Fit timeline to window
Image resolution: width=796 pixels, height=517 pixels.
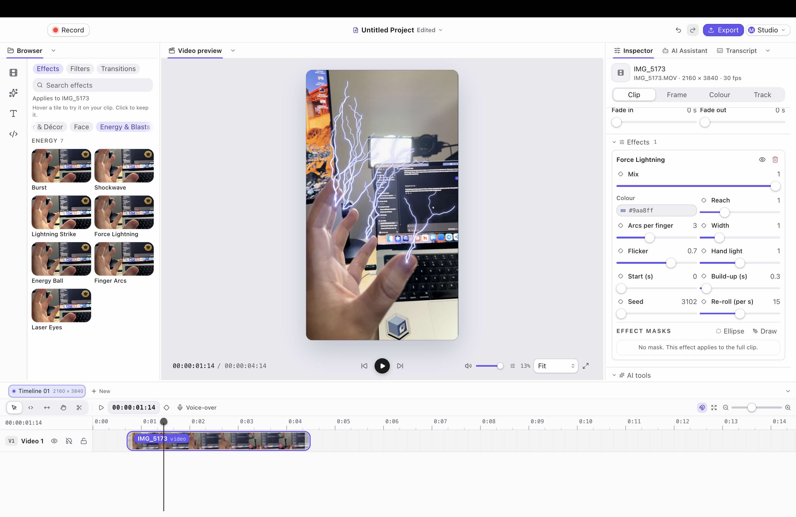point(714,407)
